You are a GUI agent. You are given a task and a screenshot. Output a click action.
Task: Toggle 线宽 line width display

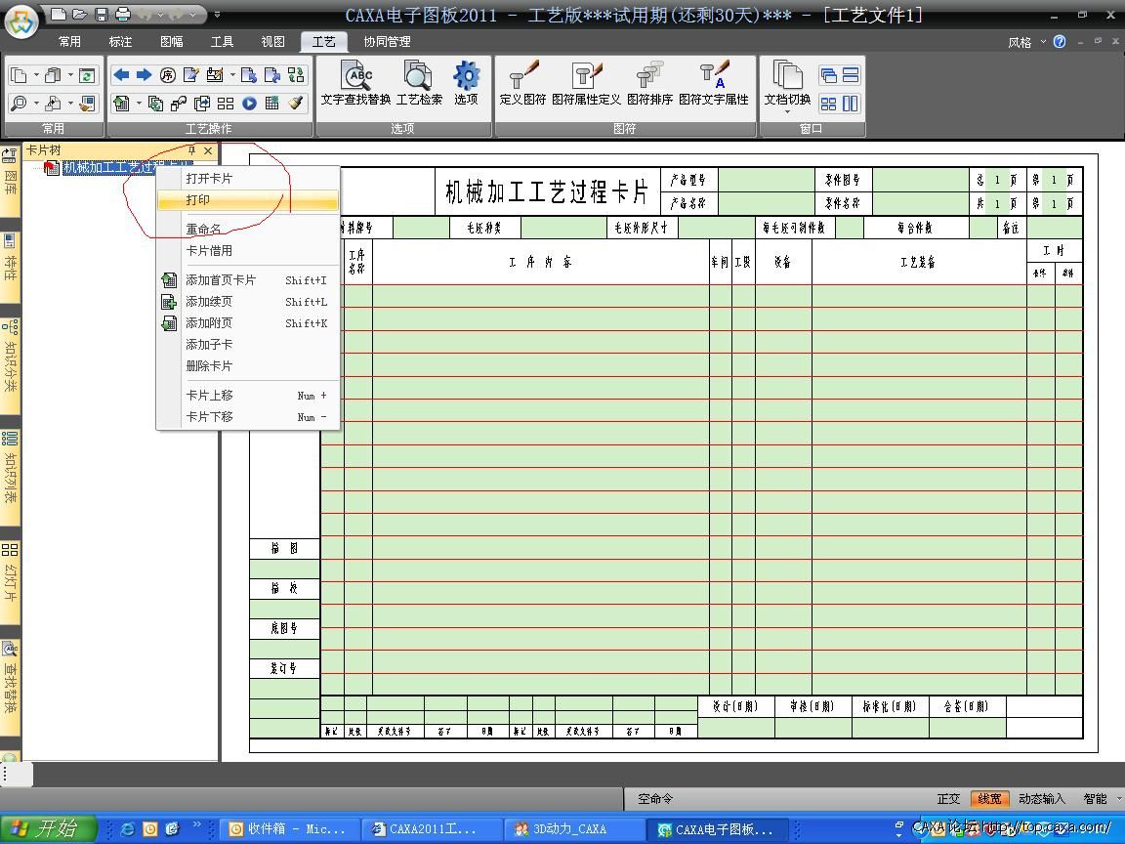[x=989, y=798]
